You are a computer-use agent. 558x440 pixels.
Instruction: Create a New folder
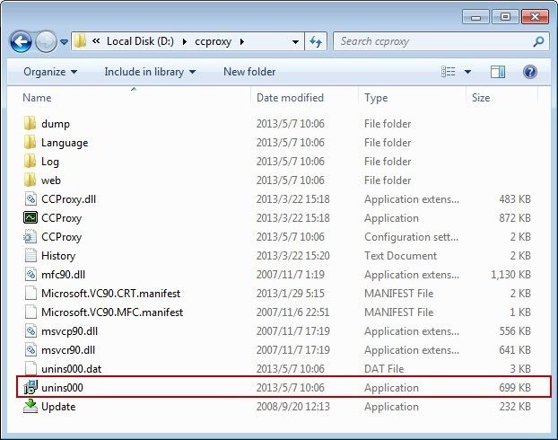pyautogui.click(x=249, y=72)
